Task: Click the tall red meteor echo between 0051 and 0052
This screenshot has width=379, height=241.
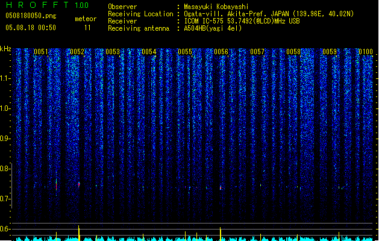Action: tap(56, 185)
